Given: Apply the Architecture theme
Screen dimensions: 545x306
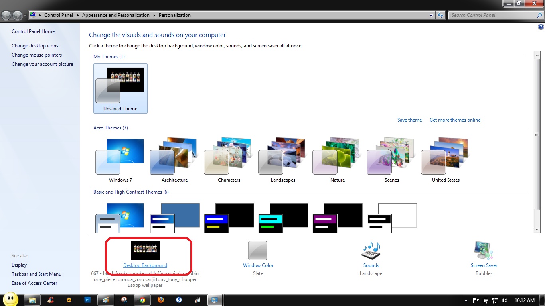Looking at the screenshot, I should (x=174, y=160).
